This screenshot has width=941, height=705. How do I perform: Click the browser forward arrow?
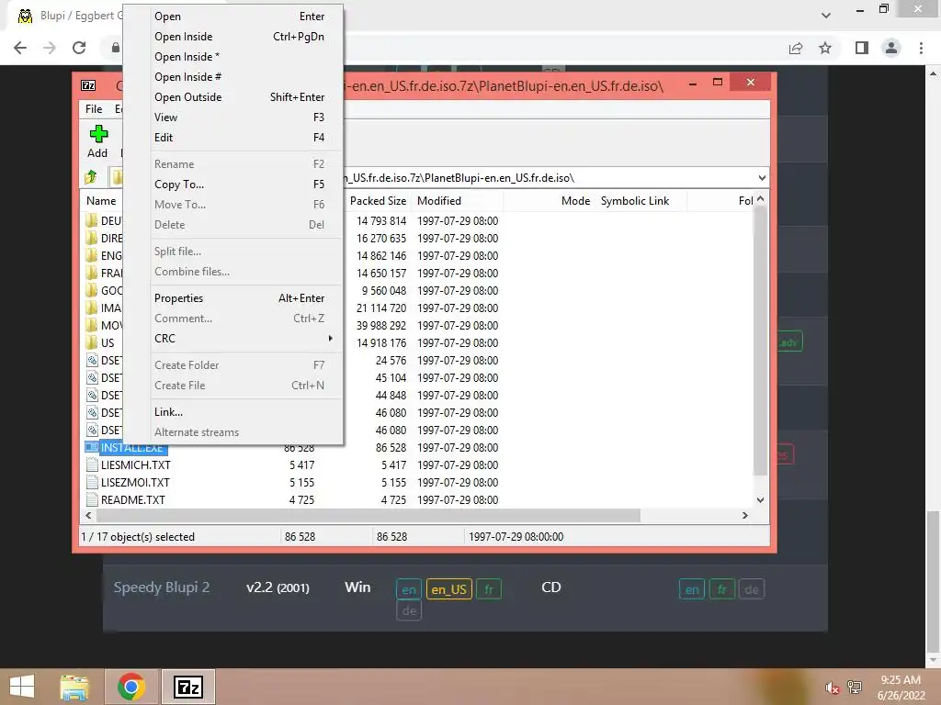click(x=50, y=48)
